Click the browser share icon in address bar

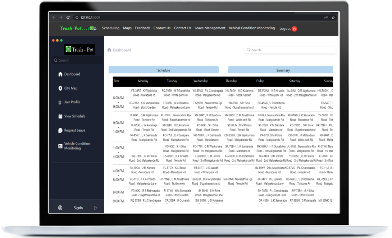pyautogui.click(x=326, y=18)
